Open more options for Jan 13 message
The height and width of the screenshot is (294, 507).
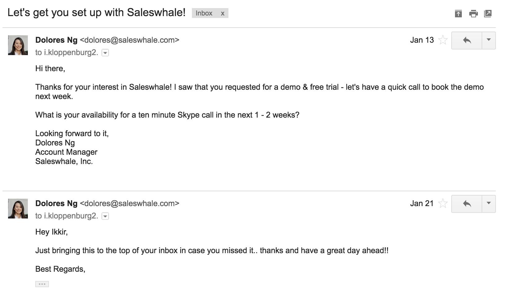point(489,40)
